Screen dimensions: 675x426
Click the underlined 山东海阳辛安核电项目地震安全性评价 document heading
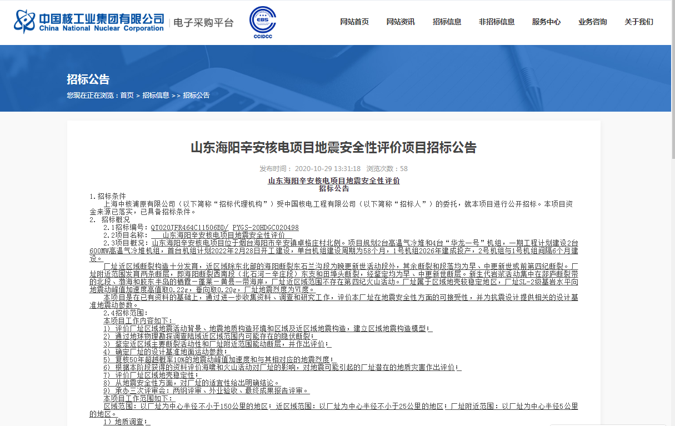334,181
